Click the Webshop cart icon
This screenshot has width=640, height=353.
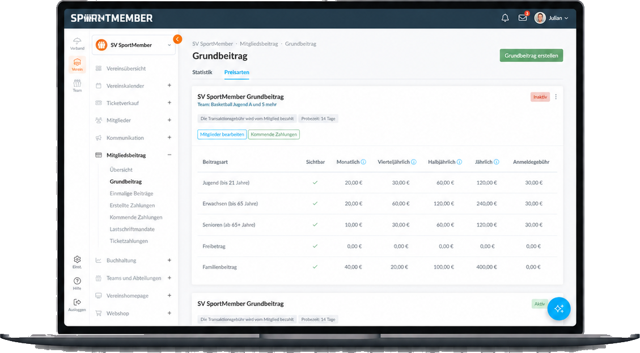(x=99, y=313)
